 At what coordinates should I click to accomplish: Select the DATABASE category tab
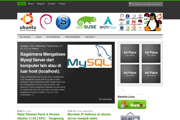click(25, 37)
